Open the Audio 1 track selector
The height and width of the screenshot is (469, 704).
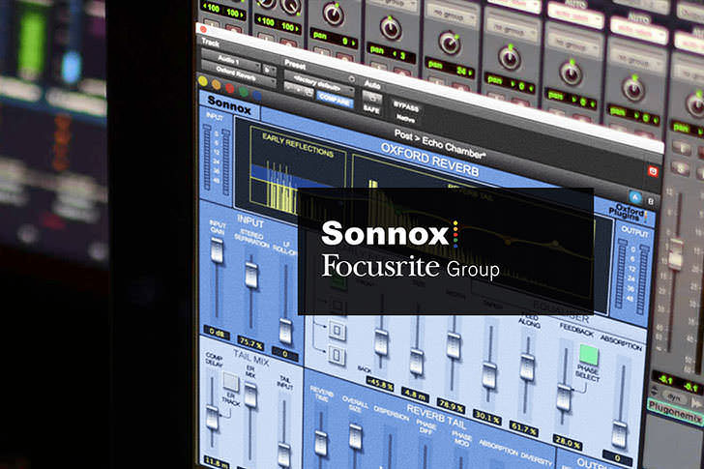click(231, 58)
